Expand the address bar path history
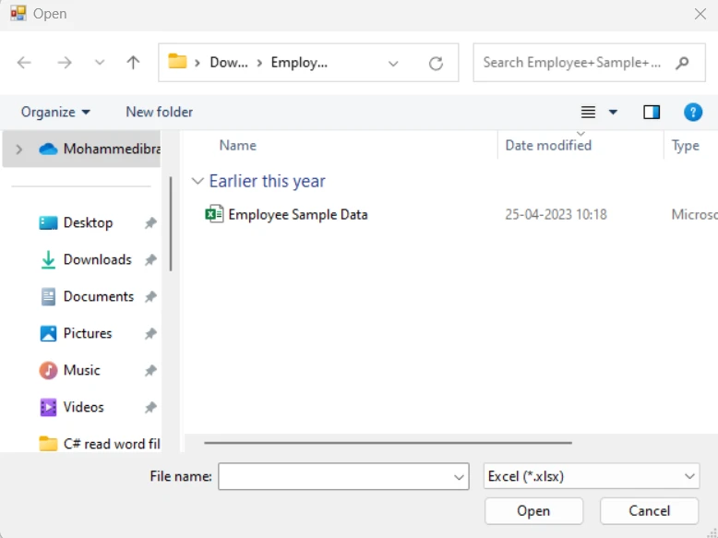 394,63
